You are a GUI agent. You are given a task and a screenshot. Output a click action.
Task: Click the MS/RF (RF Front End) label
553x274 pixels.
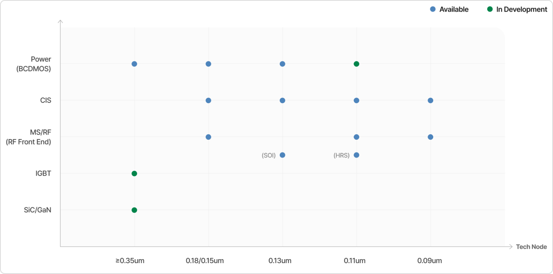[29, 137]
